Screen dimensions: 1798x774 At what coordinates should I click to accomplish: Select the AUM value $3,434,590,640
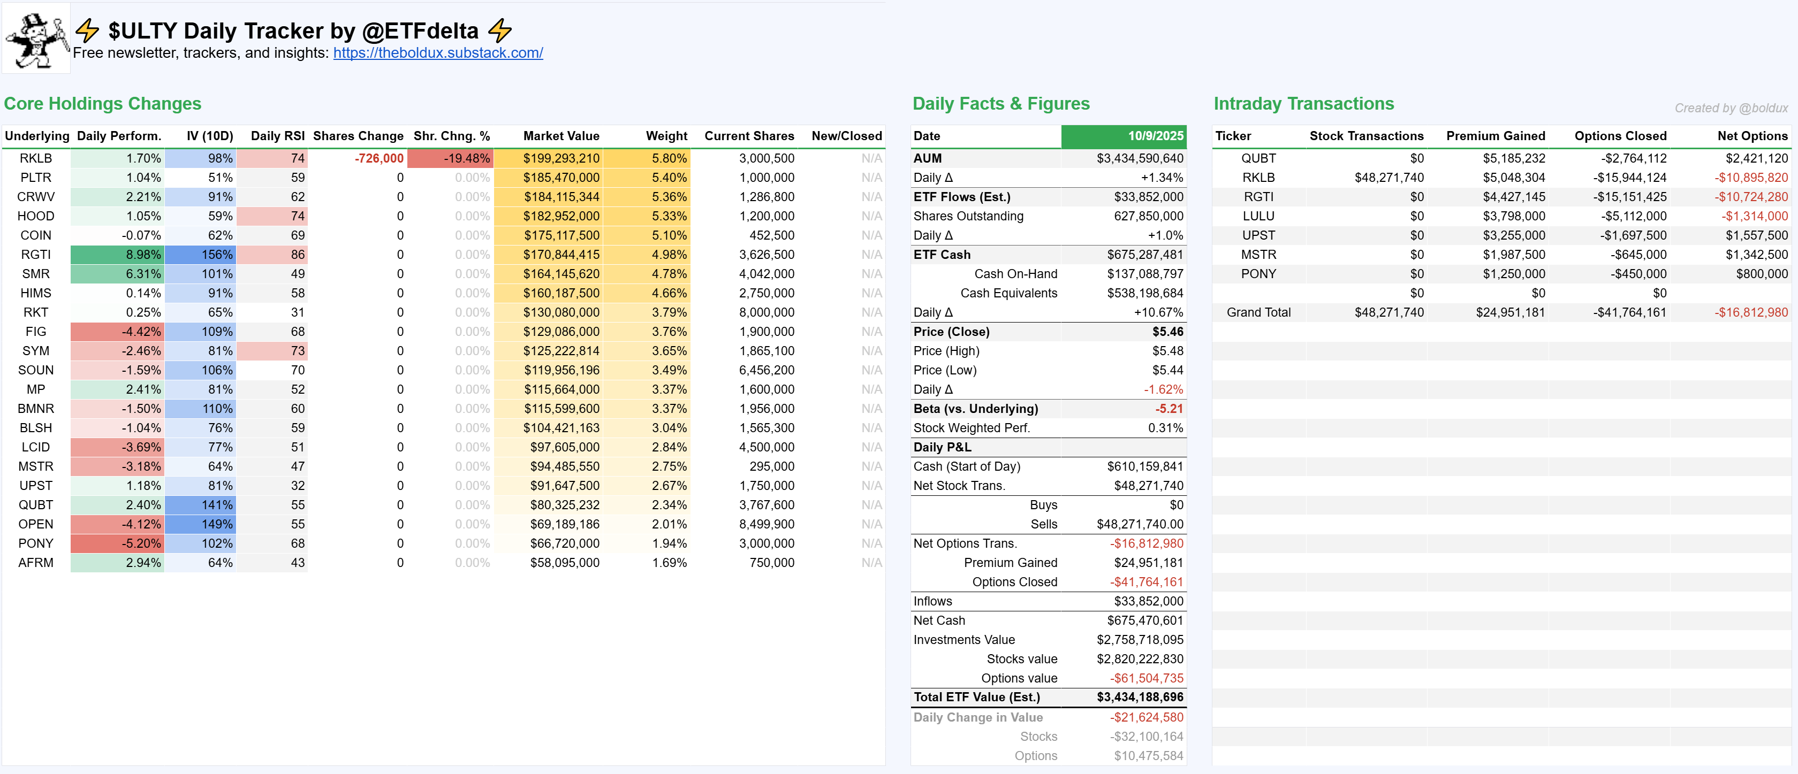1141,158
